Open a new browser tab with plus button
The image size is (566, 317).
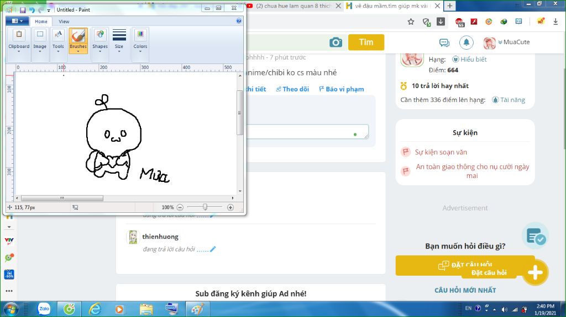(x=450, y=6)
